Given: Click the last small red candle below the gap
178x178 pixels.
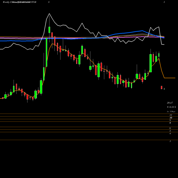Looking at the screenshot, I should point(162,88).
